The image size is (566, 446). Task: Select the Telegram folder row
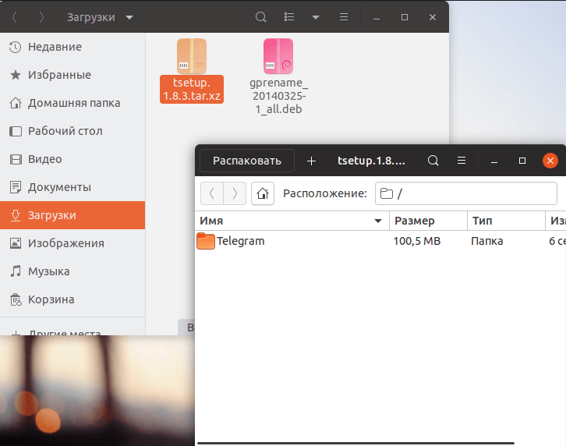click(380, 241)
